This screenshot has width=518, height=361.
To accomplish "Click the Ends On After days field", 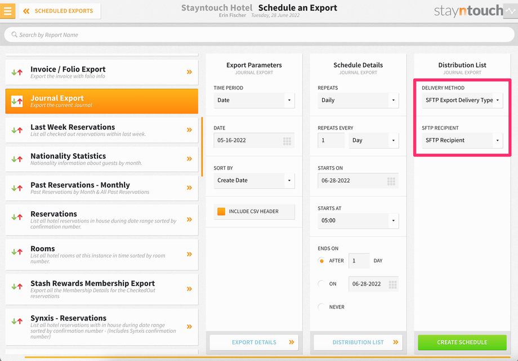I will point(359,261).
